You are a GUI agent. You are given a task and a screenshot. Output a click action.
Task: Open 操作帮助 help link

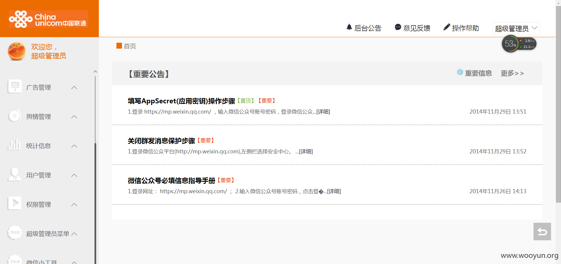[x=465, y=28]
